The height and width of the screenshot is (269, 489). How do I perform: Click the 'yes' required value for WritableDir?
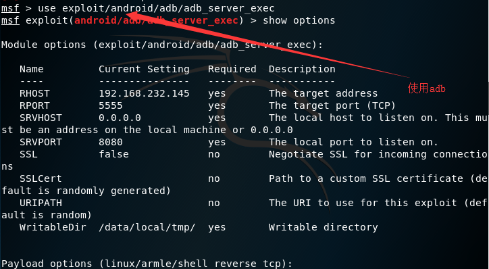(x=217, y=228)
